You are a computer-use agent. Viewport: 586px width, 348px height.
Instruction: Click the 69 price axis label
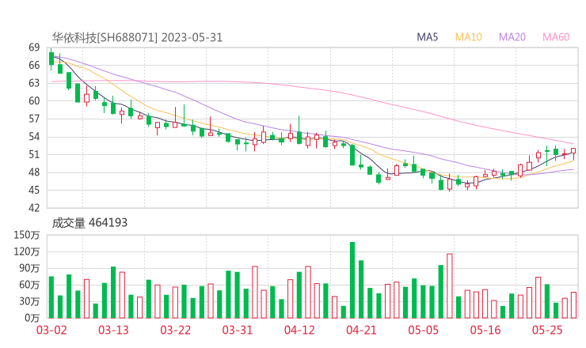pyautogui.click(x=34, y=47)
